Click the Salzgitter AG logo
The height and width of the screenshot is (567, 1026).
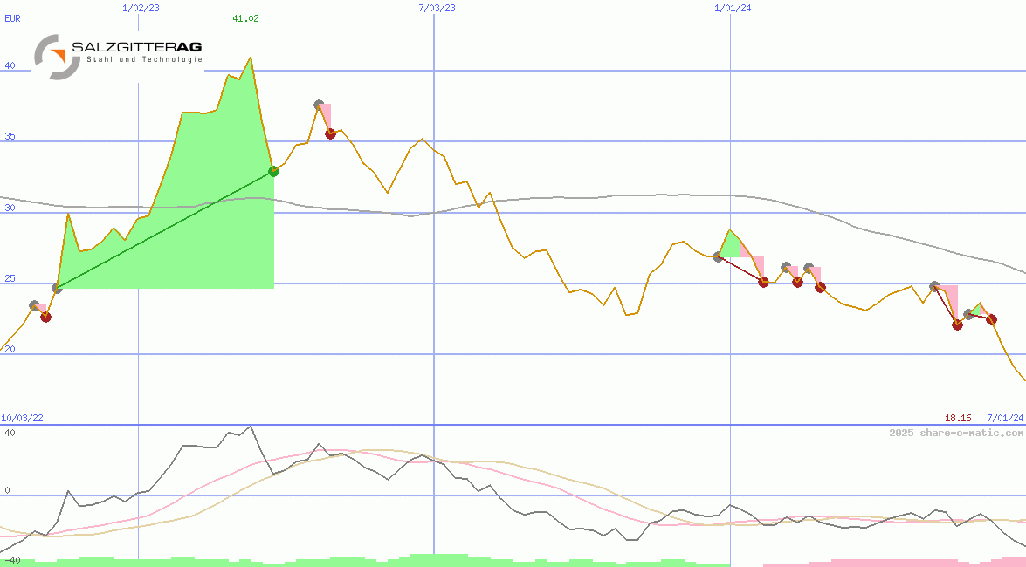(x=118, y=56)
